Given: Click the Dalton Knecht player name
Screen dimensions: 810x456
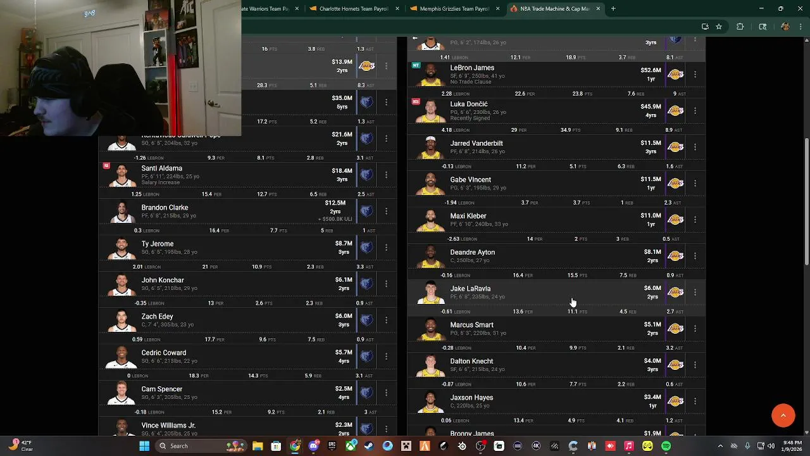Looking at the screenshot, I should [471, 362].
